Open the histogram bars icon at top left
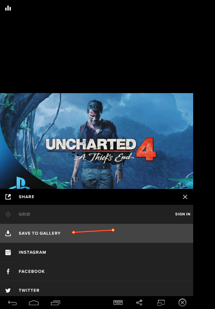This screenshot has width=215, height=309. 8,8
